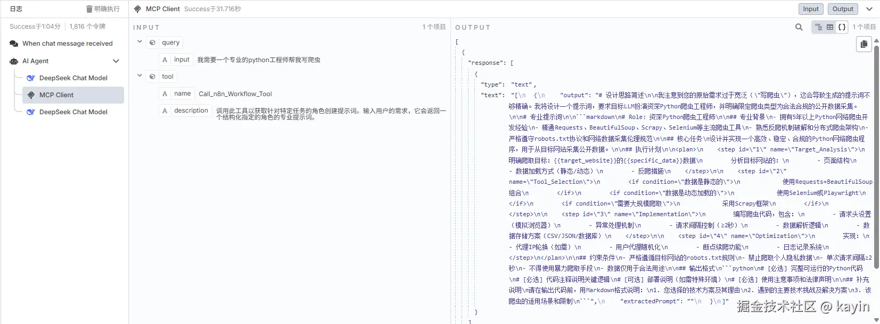
Task: Click the trash icon next to 明确执行
Action: 89,9
